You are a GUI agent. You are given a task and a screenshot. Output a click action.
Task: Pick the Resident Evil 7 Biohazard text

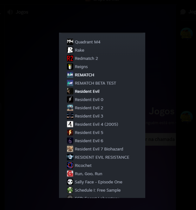(99, 149)
